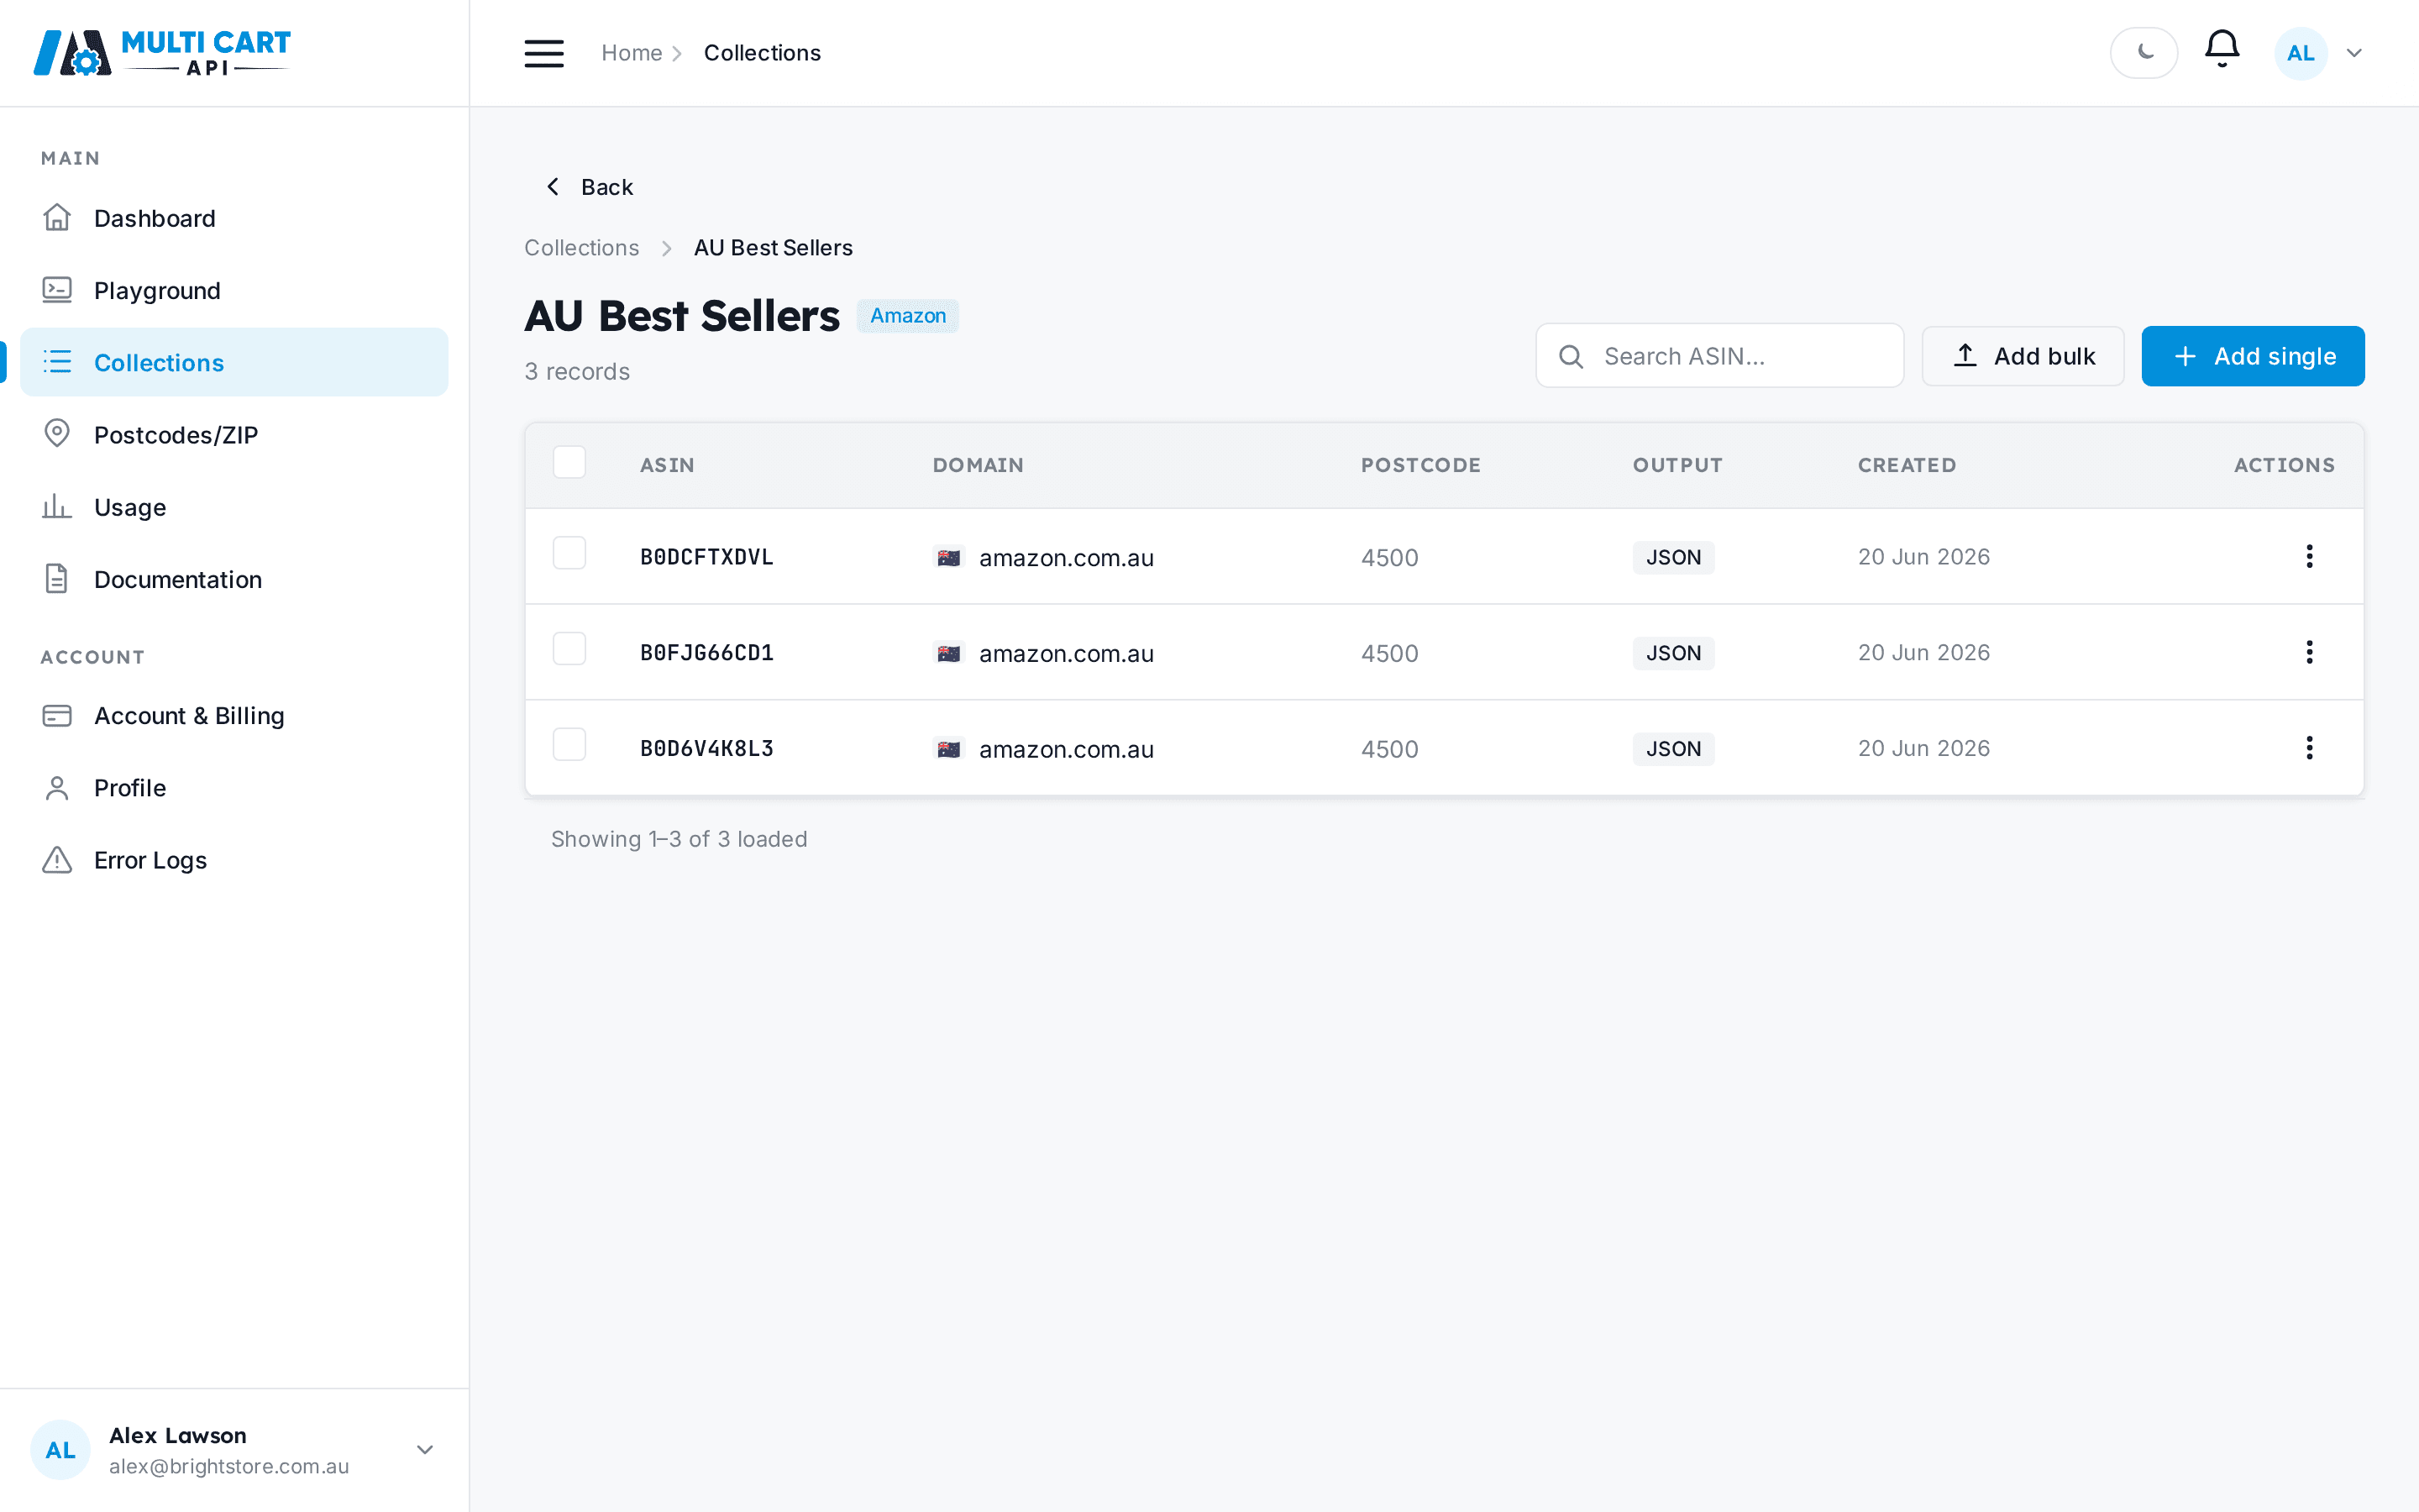Open actions menu for B0FJG66CD1
Screen dimensions: 2419x1512
pyautogui.click(x=2309, y=652)
